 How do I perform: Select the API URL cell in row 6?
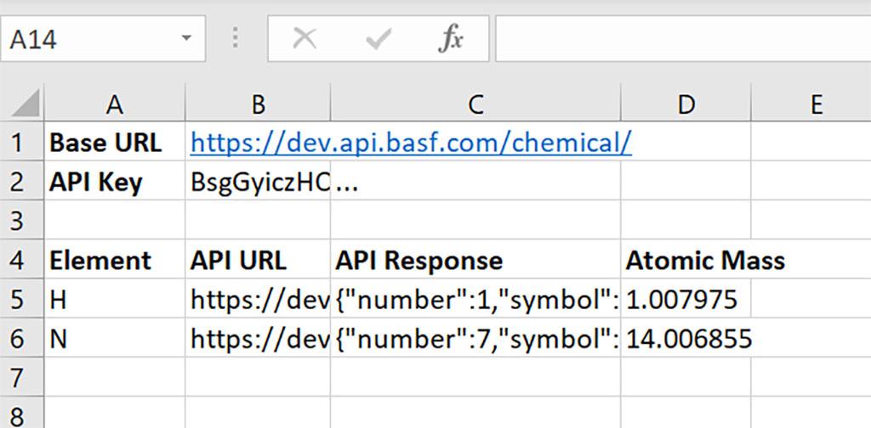click(x=258, y=338)
